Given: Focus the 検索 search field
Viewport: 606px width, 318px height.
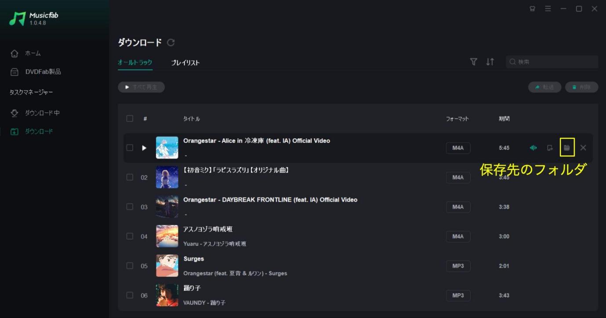Looking at the screenshot, I should [x=552, y=62].
